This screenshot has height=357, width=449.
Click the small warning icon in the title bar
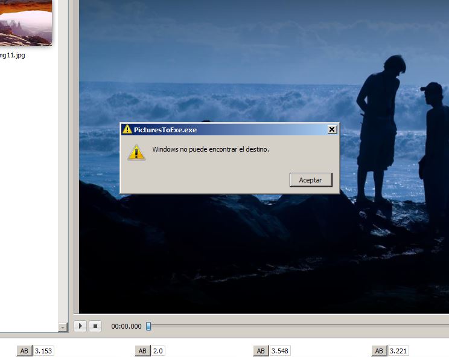(127, 129)
